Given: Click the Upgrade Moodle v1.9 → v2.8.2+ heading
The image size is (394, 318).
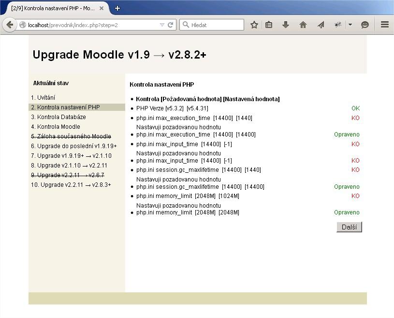Looking at the screenshot, I should (x=119, y=55).
